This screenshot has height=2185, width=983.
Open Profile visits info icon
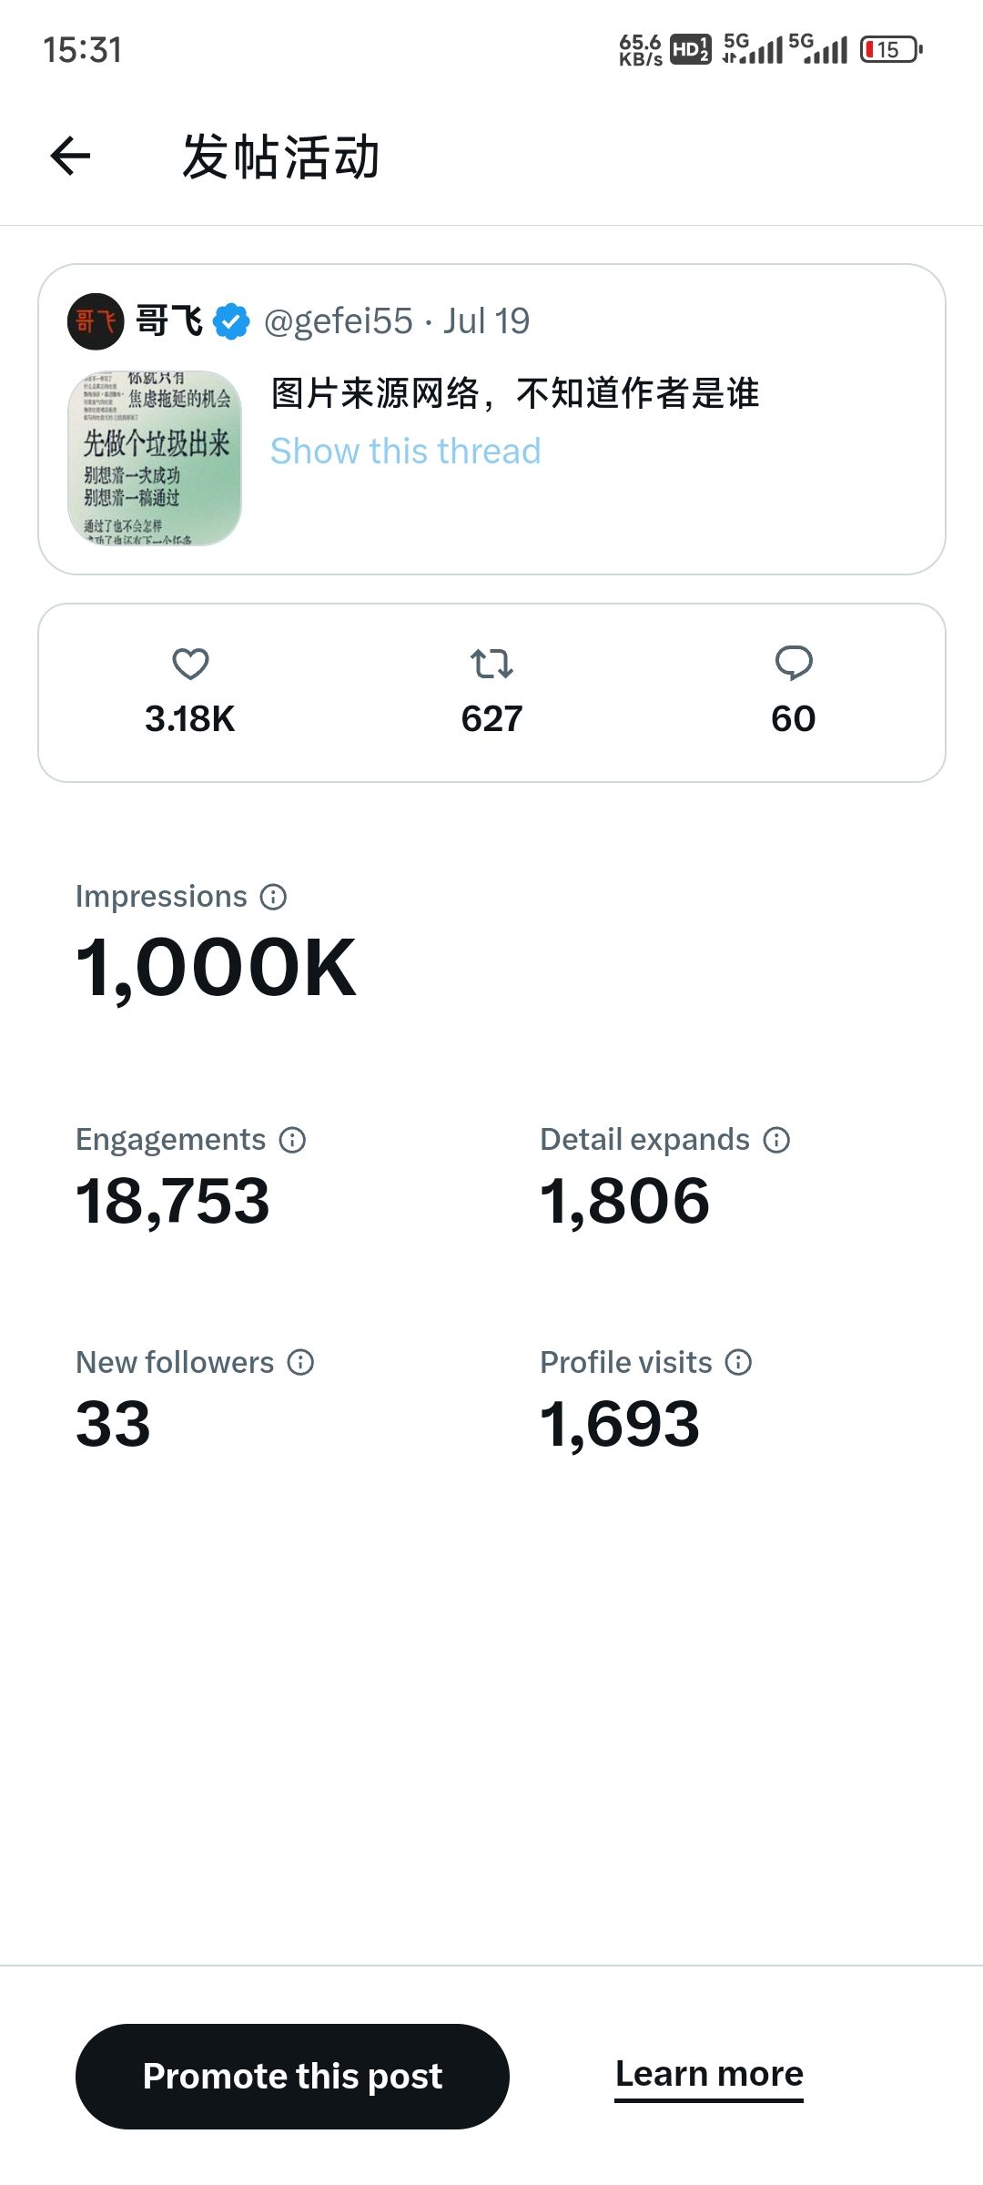pos(738,1363)
